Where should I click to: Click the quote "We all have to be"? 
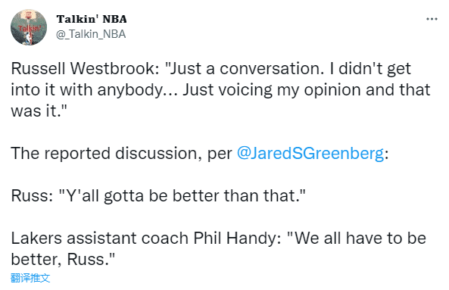[x=357, y=239]
